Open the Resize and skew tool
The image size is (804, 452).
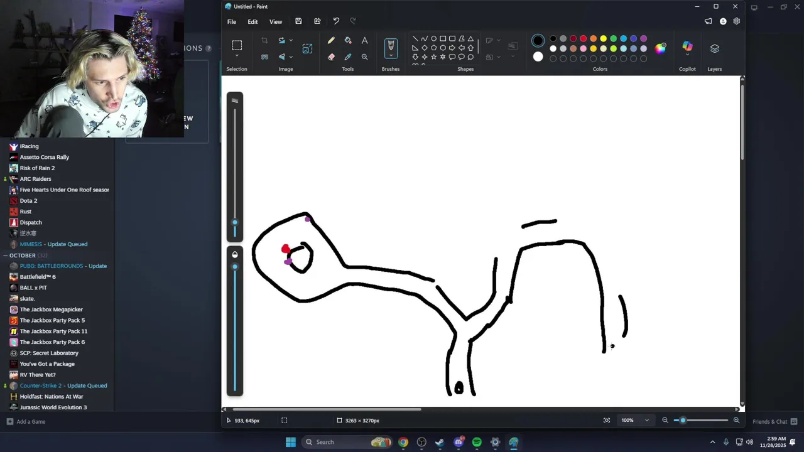pos(307,48)
